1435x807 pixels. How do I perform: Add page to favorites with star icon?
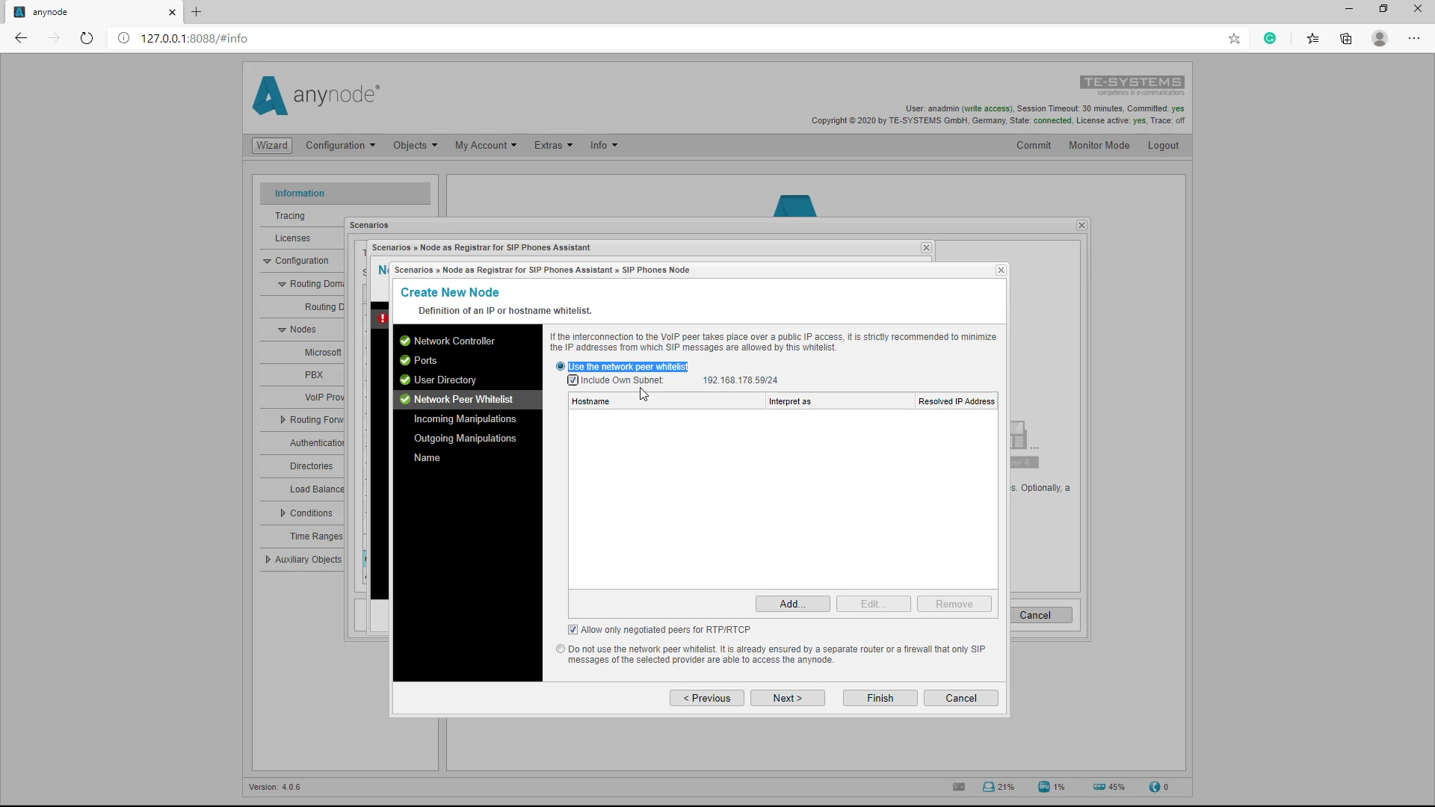(x=1234, y=38)
